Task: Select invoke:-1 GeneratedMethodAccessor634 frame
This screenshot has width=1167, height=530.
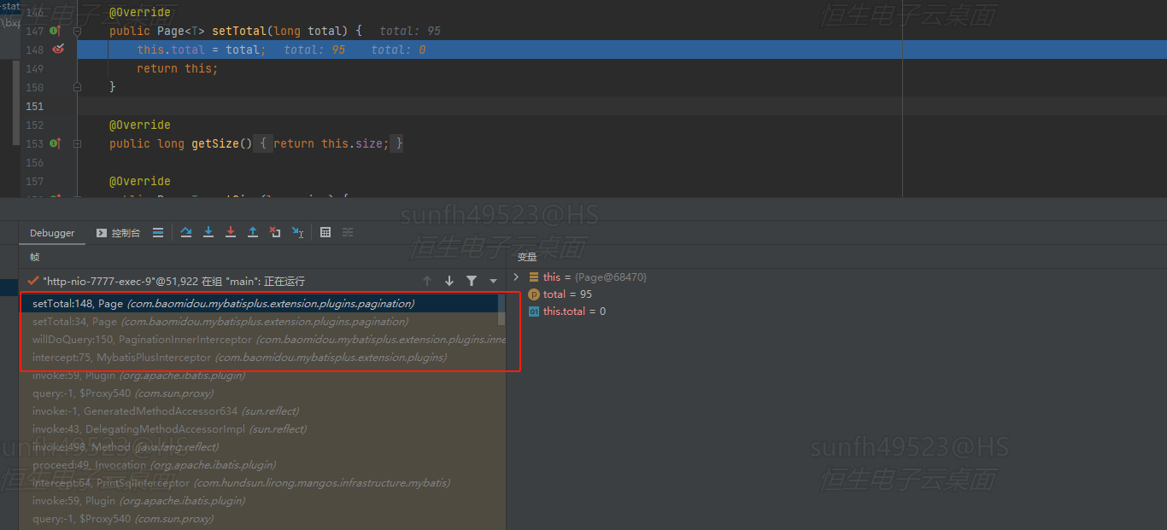Action: pos(263,411)
